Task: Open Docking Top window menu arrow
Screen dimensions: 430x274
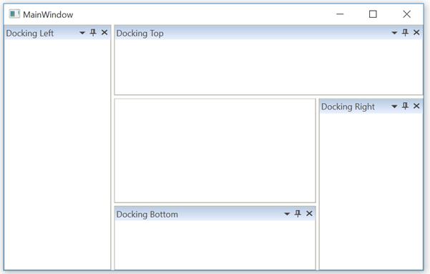Action: (x=394, y=33)
